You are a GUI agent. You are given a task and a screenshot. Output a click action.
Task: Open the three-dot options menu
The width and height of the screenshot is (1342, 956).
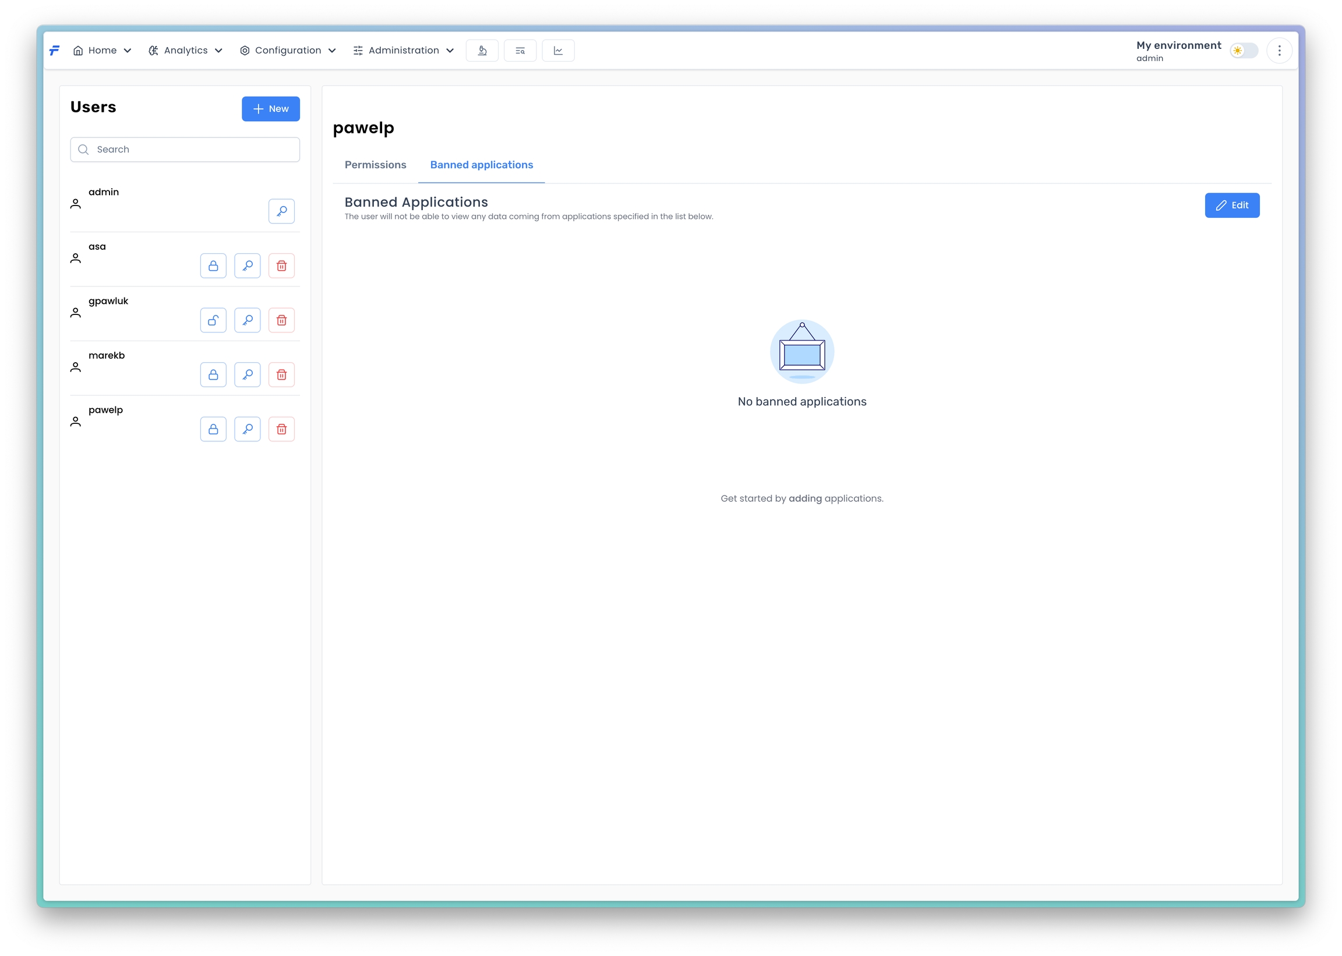point(1279,51)
